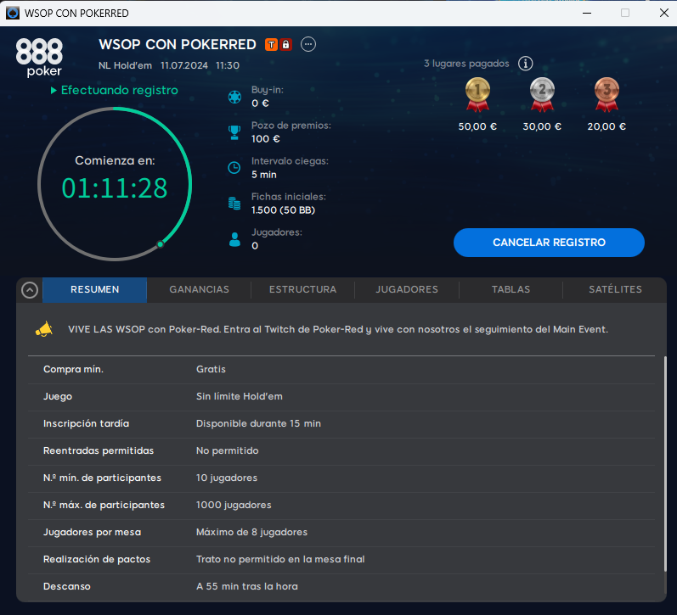The image size is (677, 615).
Task: Click the 20,00 € third prize amount
Action: (606, 126)
